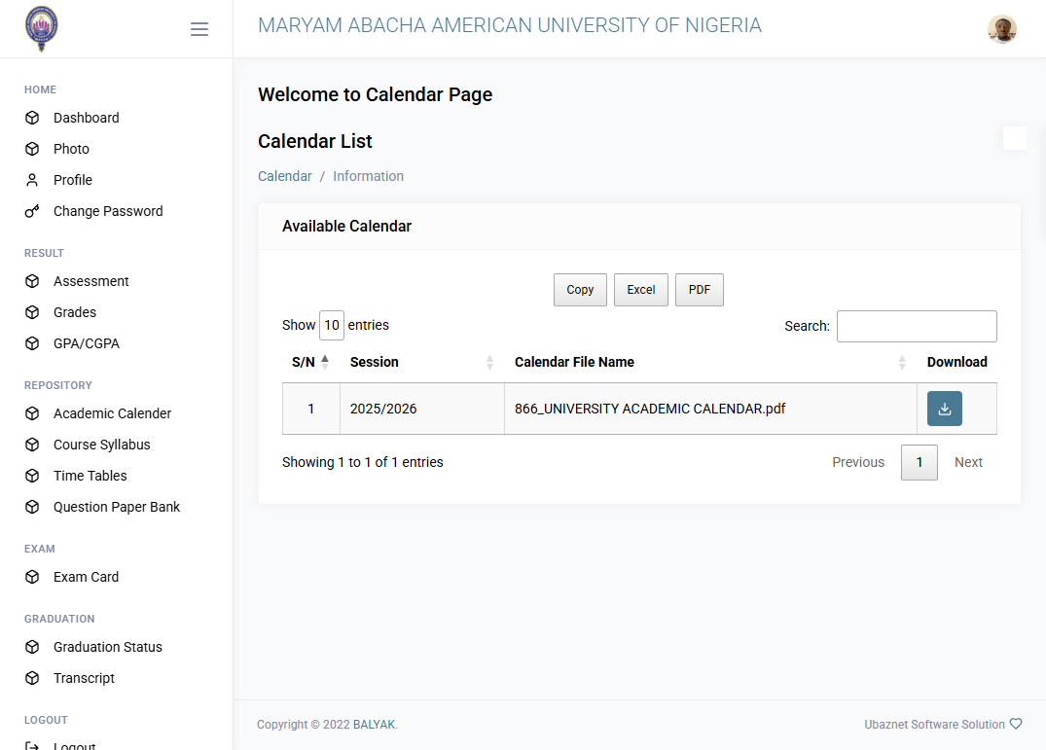Click Ubaznet Software Solution footer text
Viewport: 1046px width, 750px height.
coord(935,724)
